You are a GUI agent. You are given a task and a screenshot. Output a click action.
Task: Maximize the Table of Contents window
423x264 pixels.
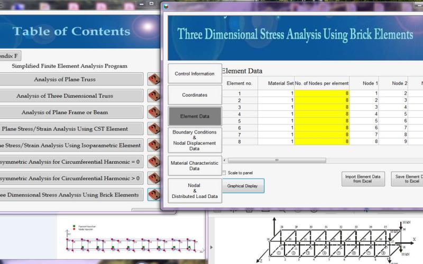click(151, 4)
